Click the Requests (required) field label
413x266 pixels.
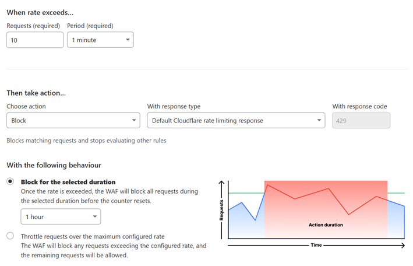tap(34, 26)
